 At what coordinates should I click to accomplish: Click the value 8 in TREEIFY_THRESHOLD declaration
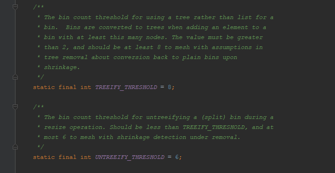point(170,87)
